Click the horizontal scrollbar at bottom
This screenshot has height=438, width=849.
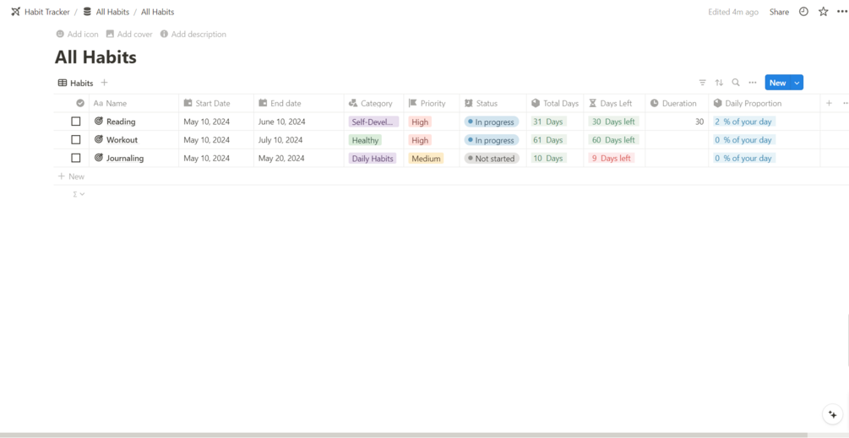404,435
